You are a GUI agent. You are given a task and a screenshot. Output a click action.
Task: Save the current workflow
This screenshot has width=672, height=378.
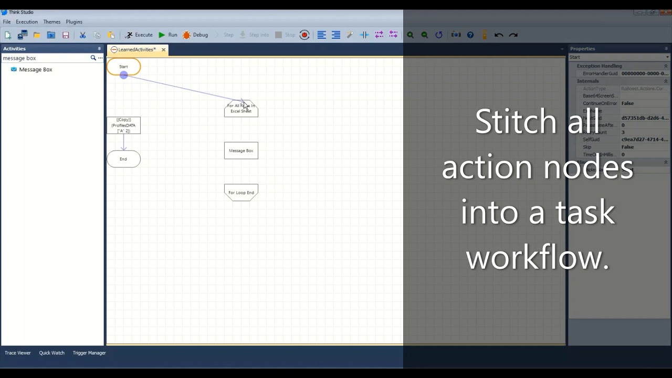[x=66, y=35]
